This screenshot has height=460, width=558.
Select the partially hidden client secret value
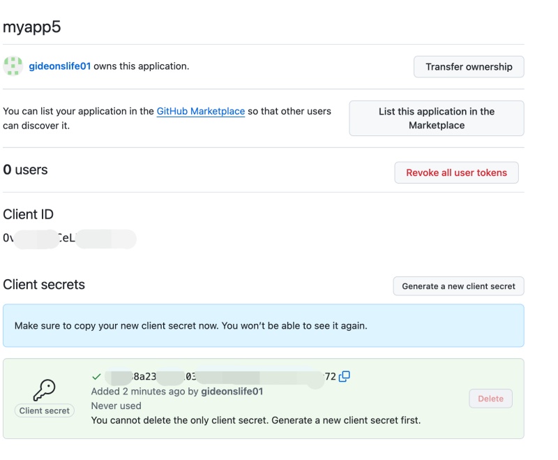pyautogui.click(x=220, y=377)
